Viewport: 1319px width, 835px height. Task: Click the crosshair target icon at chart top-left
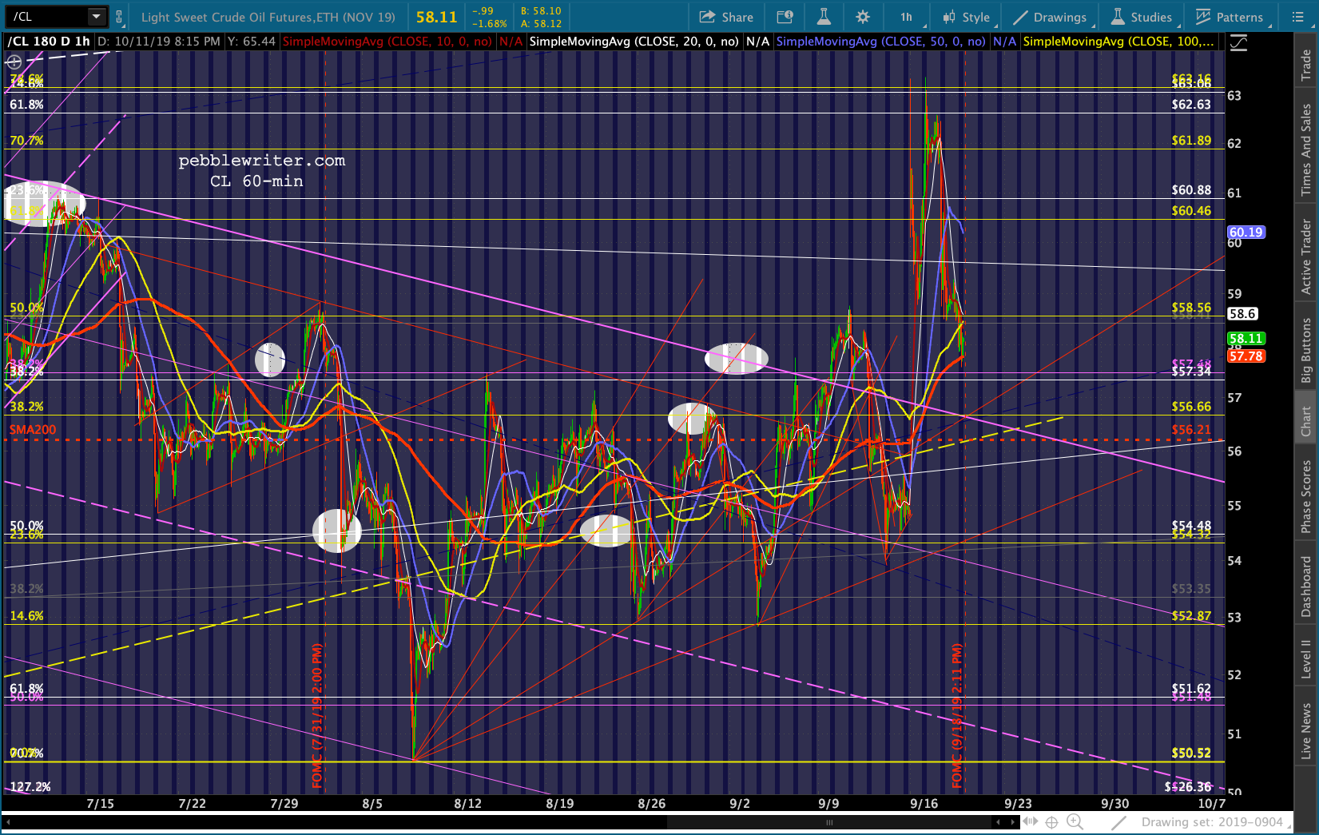pyautogui.click(x=14, y=62)
